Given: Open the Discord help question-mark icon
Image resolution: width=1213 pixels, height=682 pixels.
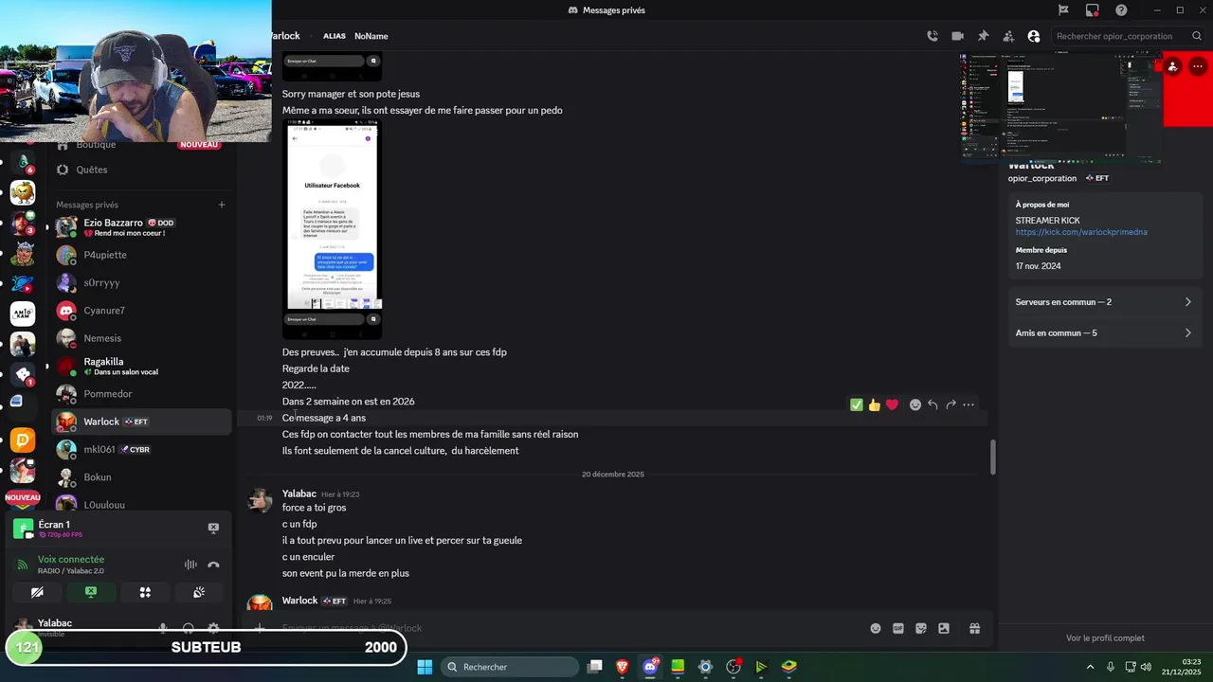Looking at the screenshot, I should [x=1121, y=9].
